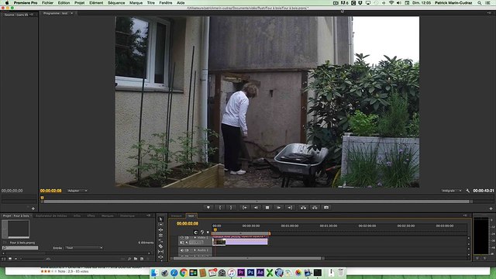Step forward one frame
The width and height of the screenshot is (496, 279).
(x=278, y=208)
